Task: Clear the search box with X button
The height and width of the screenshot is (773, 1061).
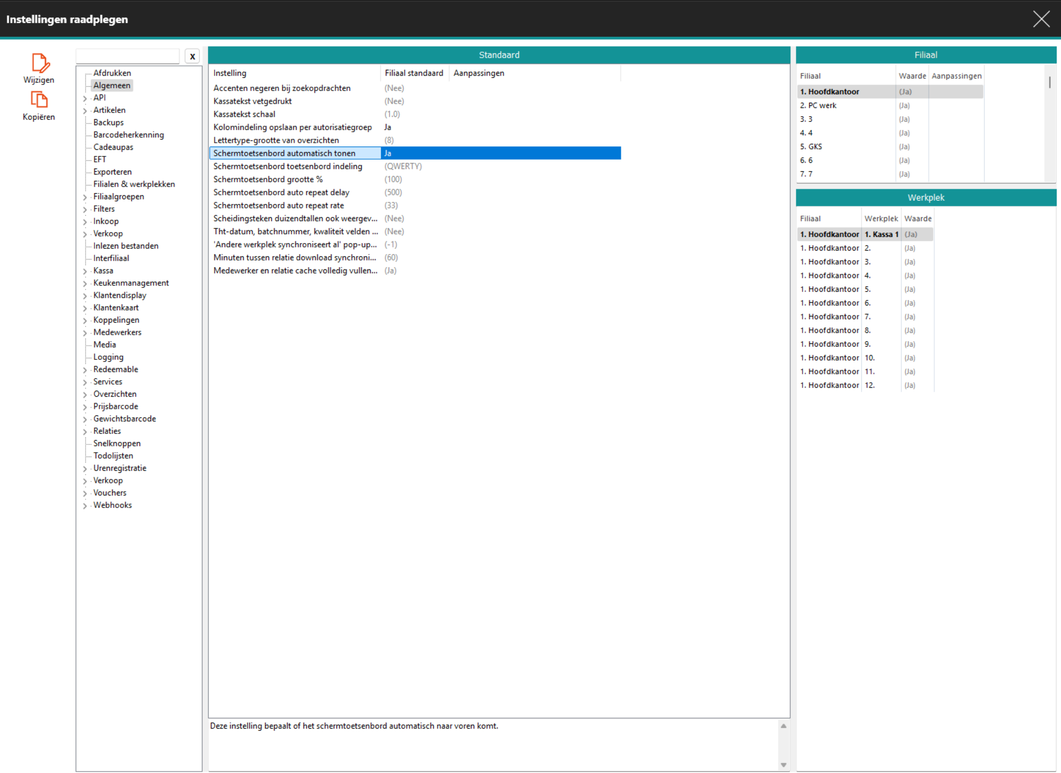Action: point(192,57)
